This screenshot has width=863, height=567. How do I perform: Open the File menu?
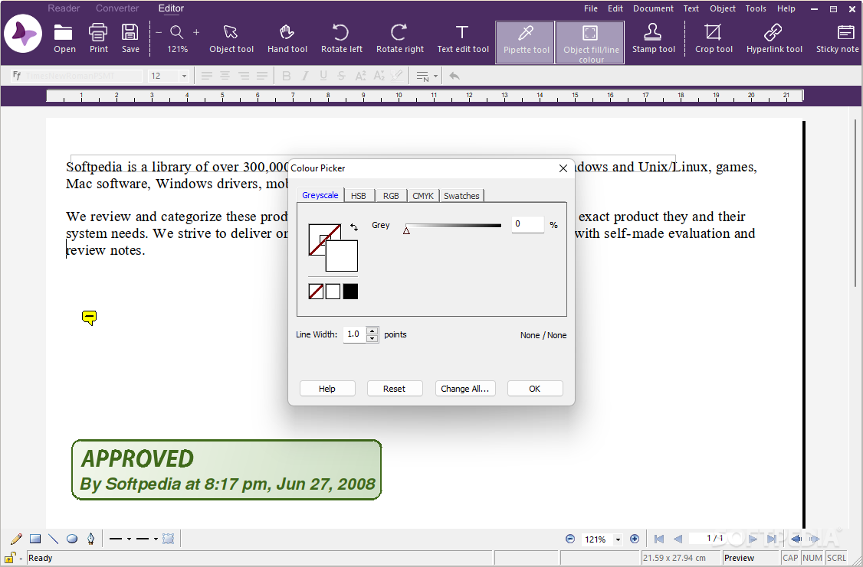tap(591, 8)
